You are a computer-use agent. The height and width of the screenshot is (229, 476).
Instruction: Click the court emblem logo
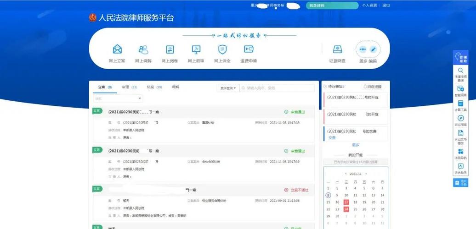click(93, 17)
